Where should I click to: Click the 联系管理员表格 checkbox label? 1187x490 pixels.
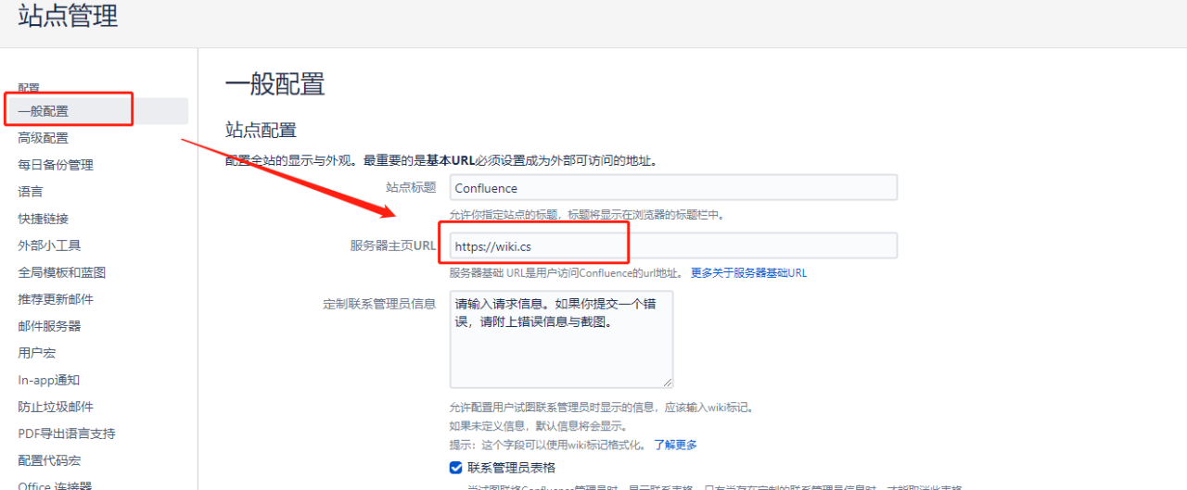[x=512, y=468]
